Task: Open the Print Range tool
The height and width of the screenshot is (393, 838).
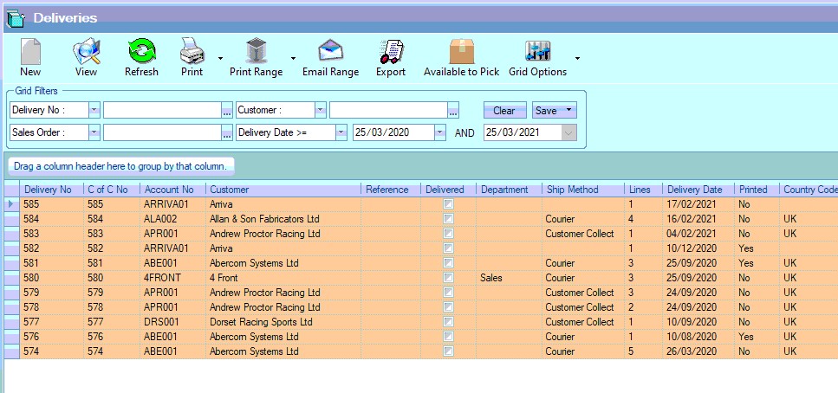Action: (256, 54)
